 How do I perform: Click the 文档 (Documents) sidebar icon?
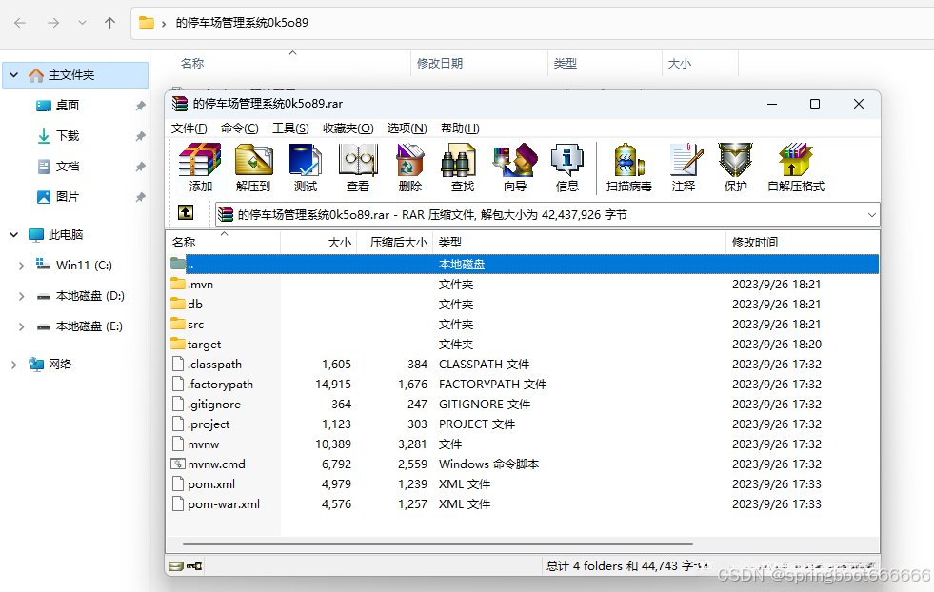tap(44, 167)
